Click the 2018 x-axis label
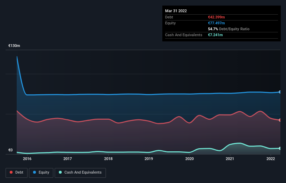 click(108, 159)
